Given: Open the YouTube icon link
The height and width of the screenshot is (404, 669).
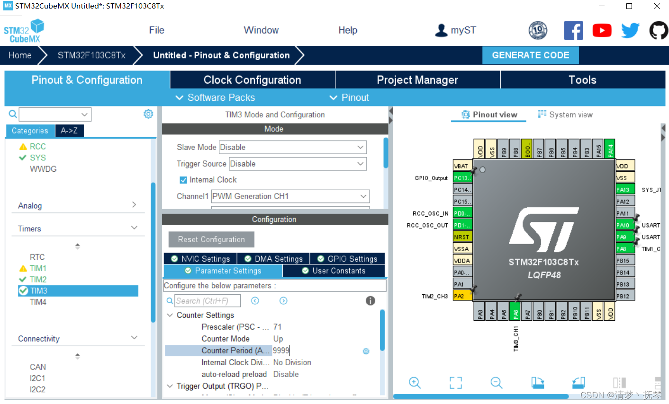Looking at the screenshot, I should (x=602, y=31).
